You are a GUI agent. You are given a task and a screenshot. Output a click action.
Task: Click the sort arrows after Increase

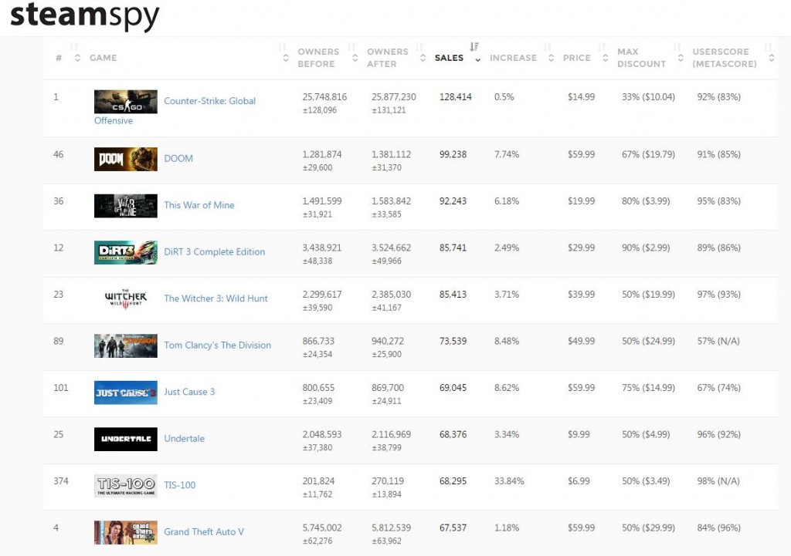point(551,58)
